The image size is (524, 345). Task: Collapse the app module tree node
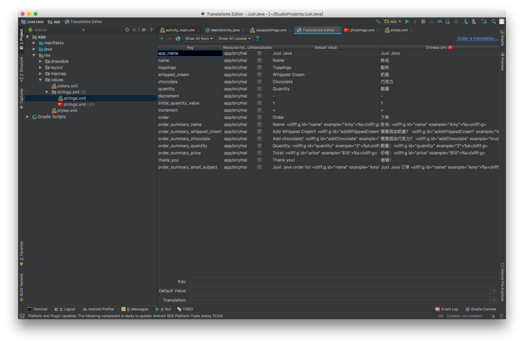coord(27,37)
